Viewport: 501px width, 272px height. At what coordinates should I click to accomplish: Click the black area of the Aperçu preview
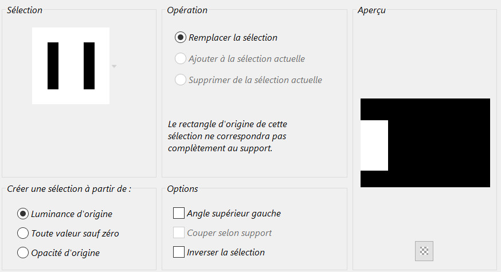[x=439, y=143]
